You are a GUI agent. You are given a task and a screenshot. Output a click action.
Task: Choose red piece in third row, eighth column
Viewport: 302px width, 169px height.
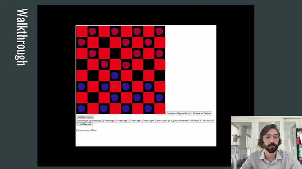point(159,54)
